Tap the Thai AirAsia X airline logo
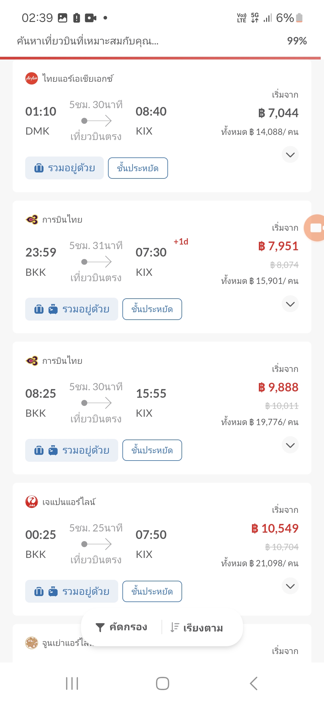This screenshot has height=703, width=324. [31, 78]
